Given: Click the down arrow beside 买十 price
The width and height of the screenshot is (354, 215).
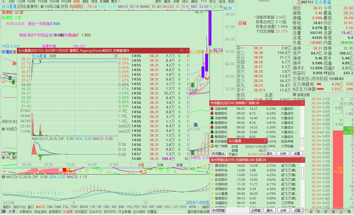Looking at the screenshot, I should (264, 90).
